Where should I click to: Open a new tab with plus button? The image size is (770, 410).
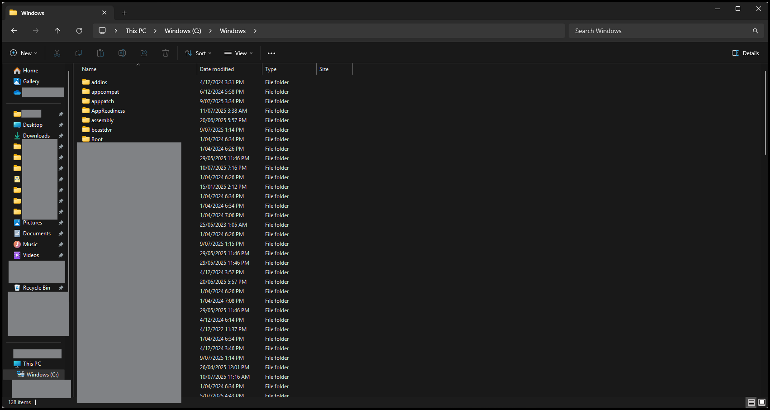pyautogui.click(x=124, y=13)
